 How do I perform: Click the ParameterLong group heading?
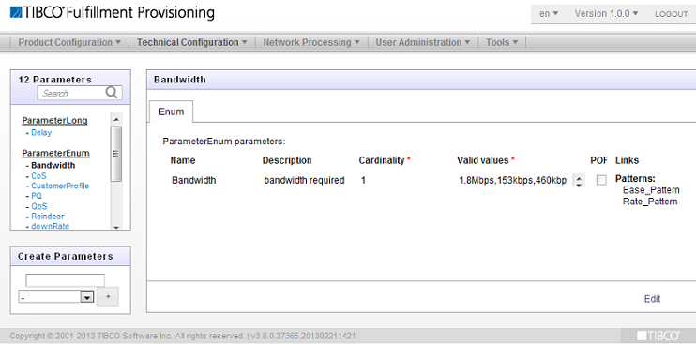54,121
